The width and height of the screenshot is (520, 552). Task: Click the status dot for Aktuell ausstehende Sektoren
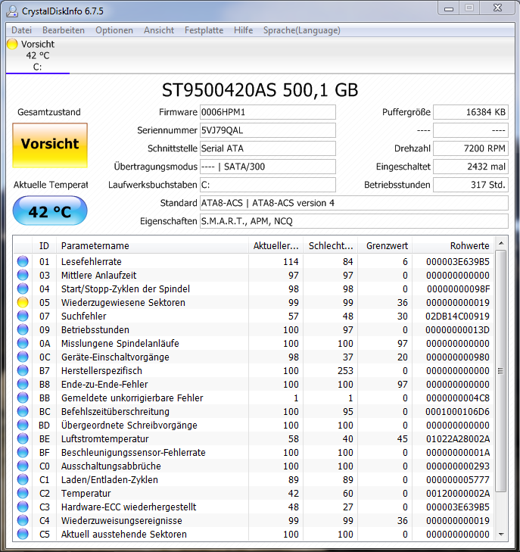(23, 534)
